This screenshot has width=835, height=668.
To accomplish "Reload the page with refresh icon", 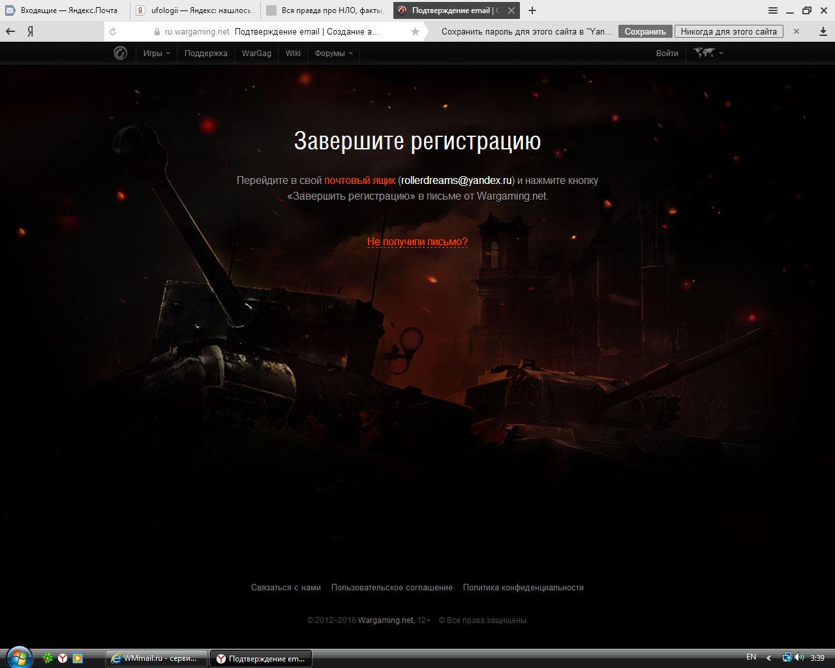I will [x=113, y=31].
